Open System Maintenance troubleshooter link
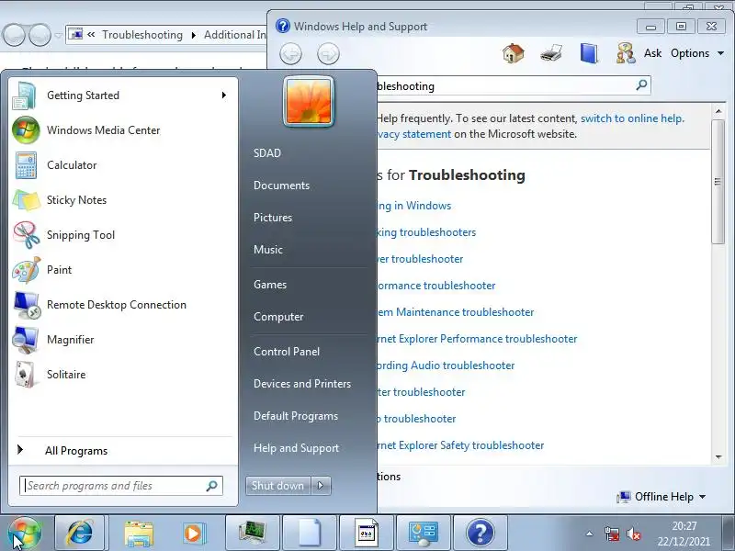The height and width of the screenshot is (551, 735). coord(456,312)
